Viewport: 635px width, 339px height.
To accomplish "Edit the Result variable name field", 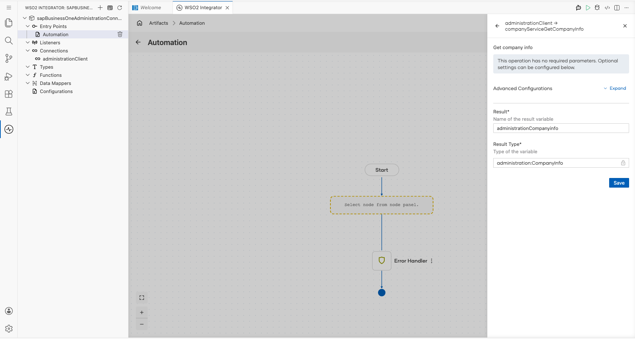I will coord(561,128).
